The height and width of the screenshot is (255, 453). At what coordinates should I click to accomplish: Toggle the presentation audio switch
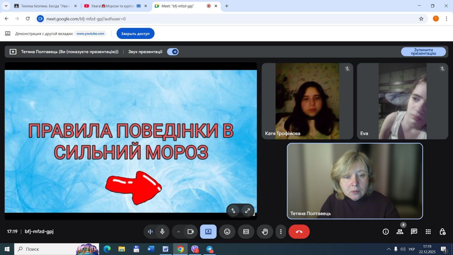173,52
